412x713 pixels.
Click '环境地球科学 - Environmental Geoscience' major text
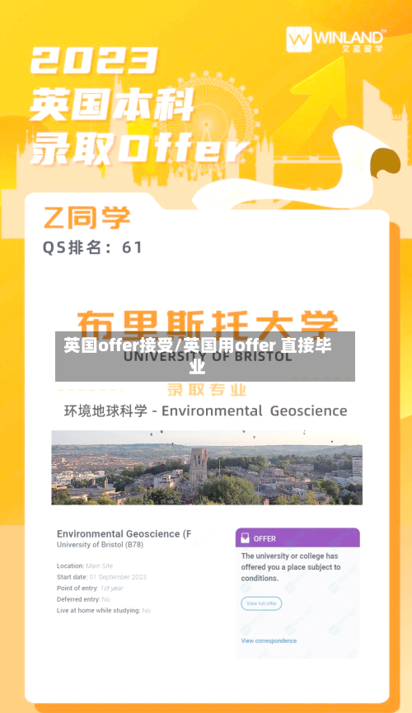click(205, 411)
